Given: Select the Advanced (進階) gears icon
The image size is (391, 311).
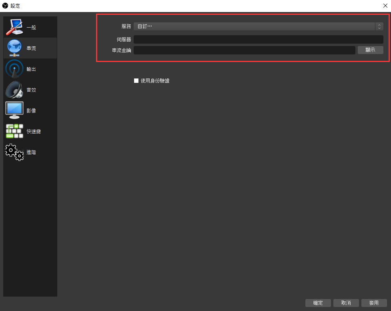Looking at the screenshot, I should click(14, 152).
